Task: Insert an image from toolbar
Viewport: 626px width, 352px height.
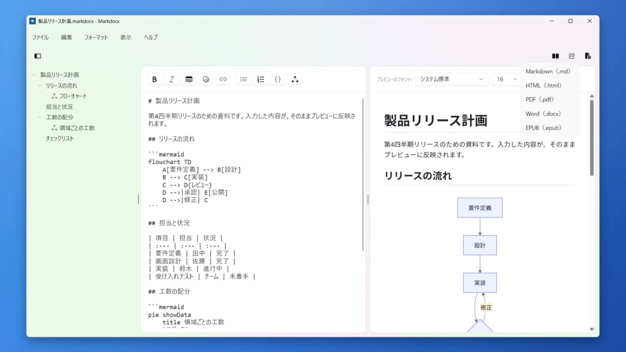Action: coord(206,79)
